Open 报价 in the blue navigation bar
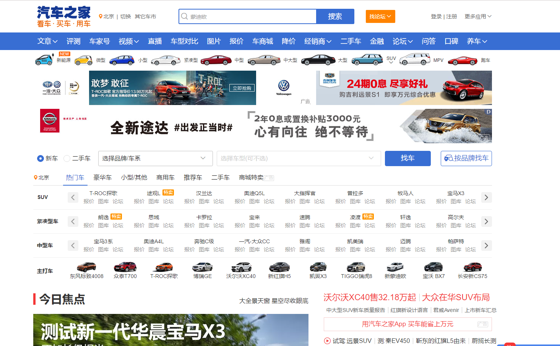The image size is (560, 346). coord(236,41)
